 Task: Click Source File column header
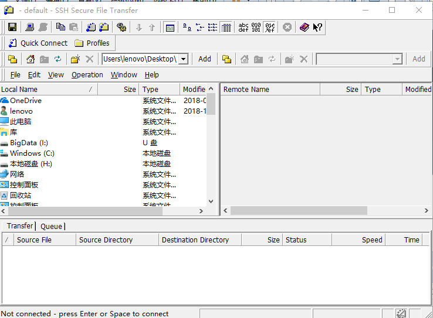tap(44, 240)
